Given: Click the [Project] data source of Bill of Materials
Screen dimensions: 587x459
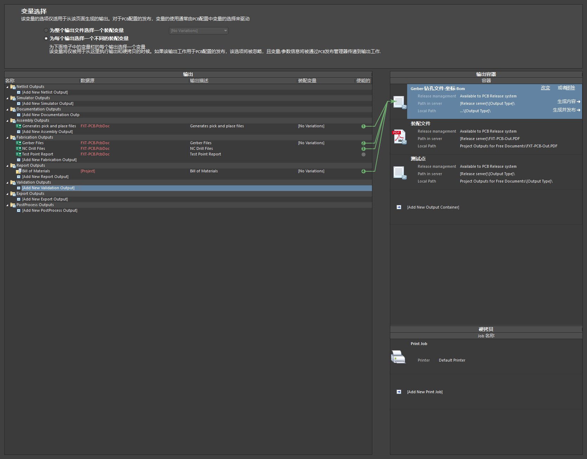Looking at the screenshot, I should coord(88,171).
